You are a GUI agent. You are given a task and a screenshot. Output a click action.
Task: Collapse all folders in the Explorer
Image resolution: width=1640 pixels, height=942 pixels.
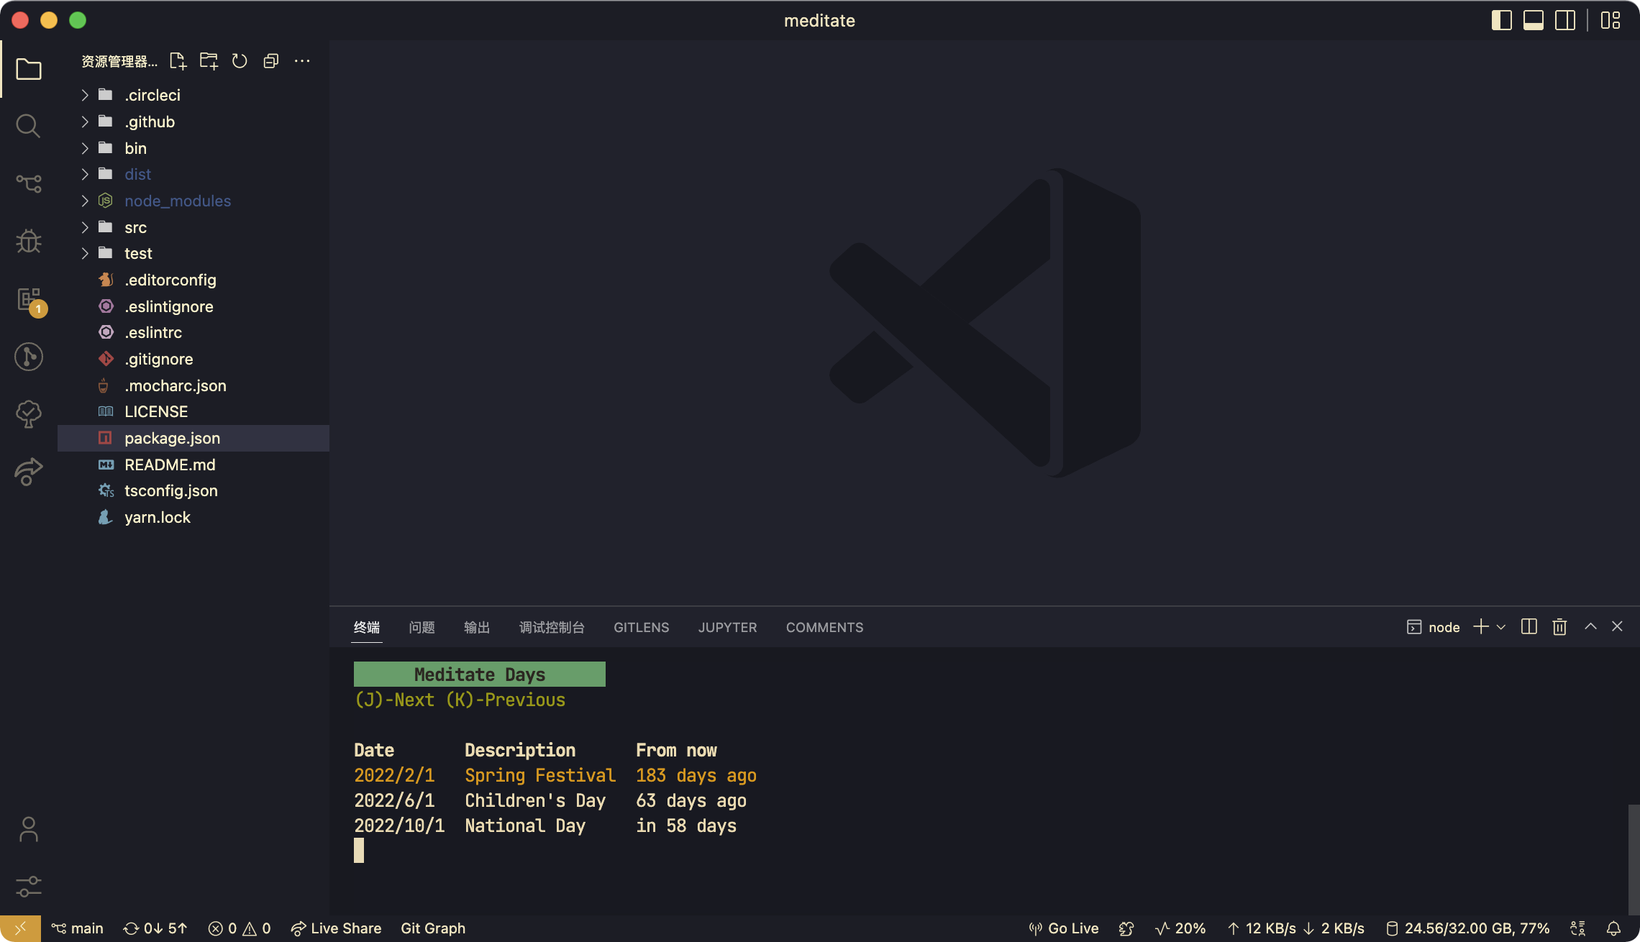pos(271,61)
